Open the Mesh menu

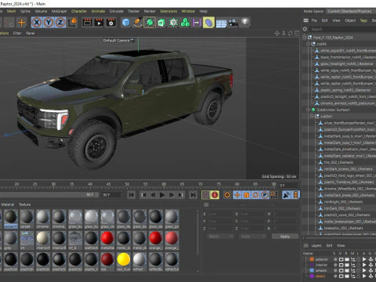(11, 11)
